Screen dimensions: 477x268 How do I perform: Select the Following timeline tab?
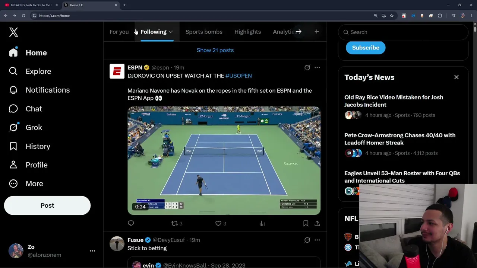coord(154,32)
